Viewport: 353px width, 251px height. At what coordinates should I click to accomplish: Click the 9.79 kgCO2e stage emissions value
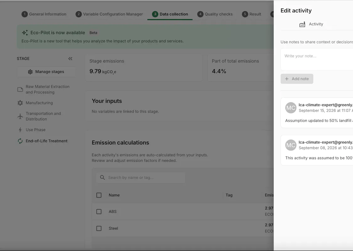103,72
